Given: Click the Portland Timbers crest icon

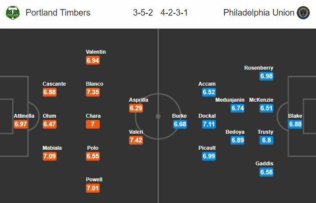Looking at the screenshot, I should coord(13,13).
